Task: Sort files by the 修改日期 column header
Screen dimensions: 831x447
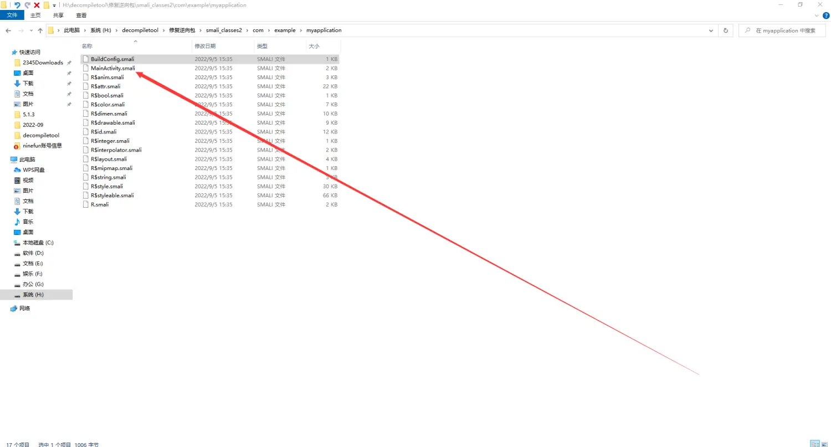Action: tap(205, 46)
